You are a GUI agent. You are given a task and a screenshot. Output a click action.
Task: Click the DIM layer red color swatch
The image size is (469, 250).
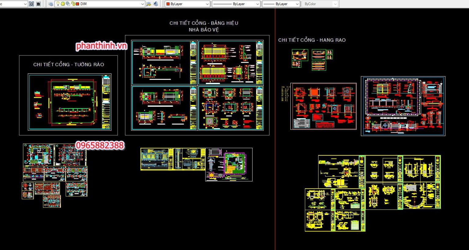point(77,4)
